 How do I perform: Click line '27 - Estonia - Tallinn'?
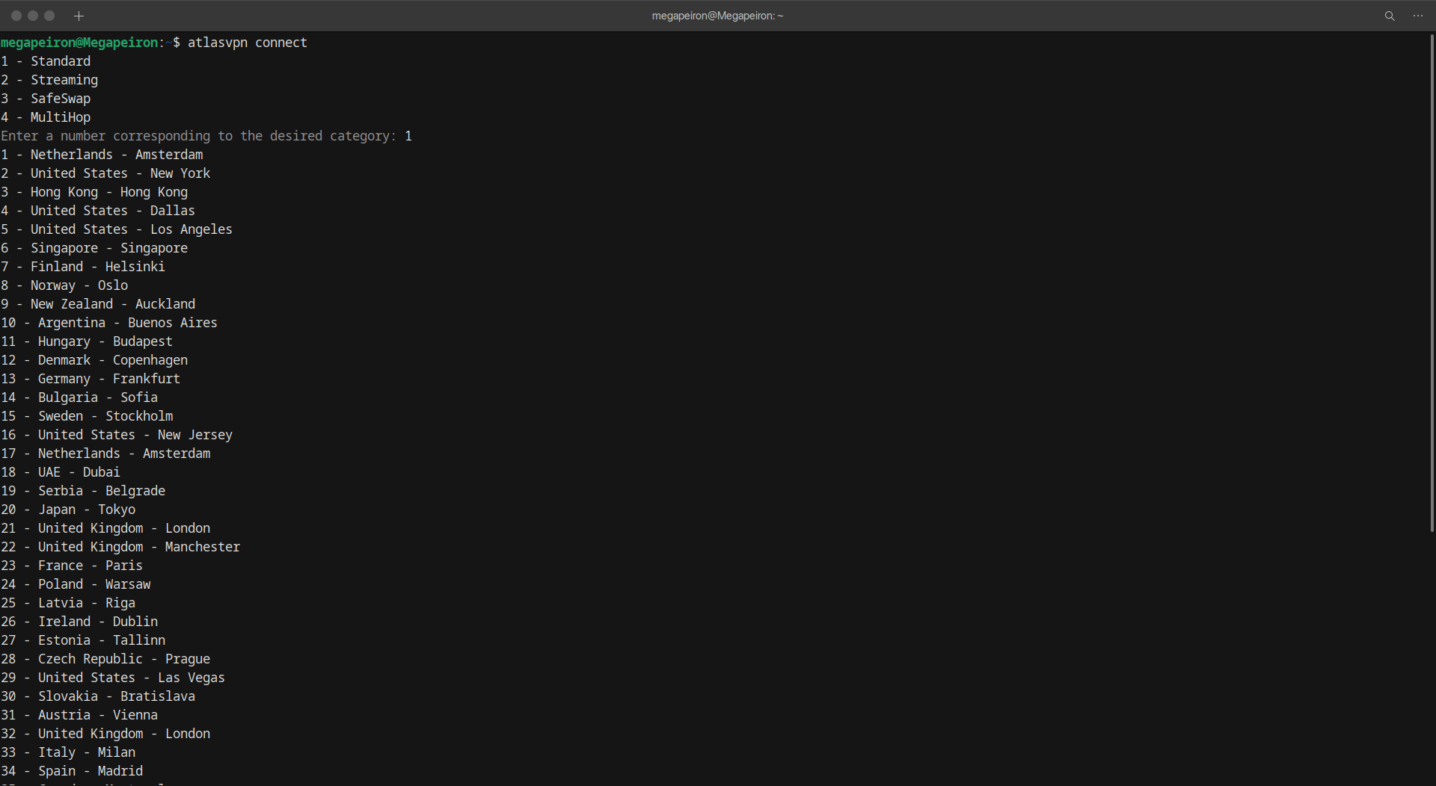tap(83, 640)
